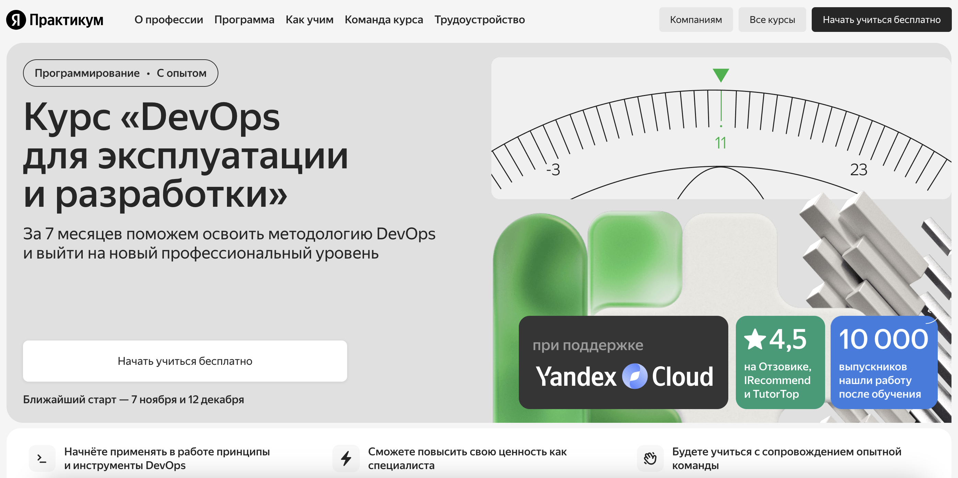
Task: Go to Программа menu item
Action: [x=244, y=19]
